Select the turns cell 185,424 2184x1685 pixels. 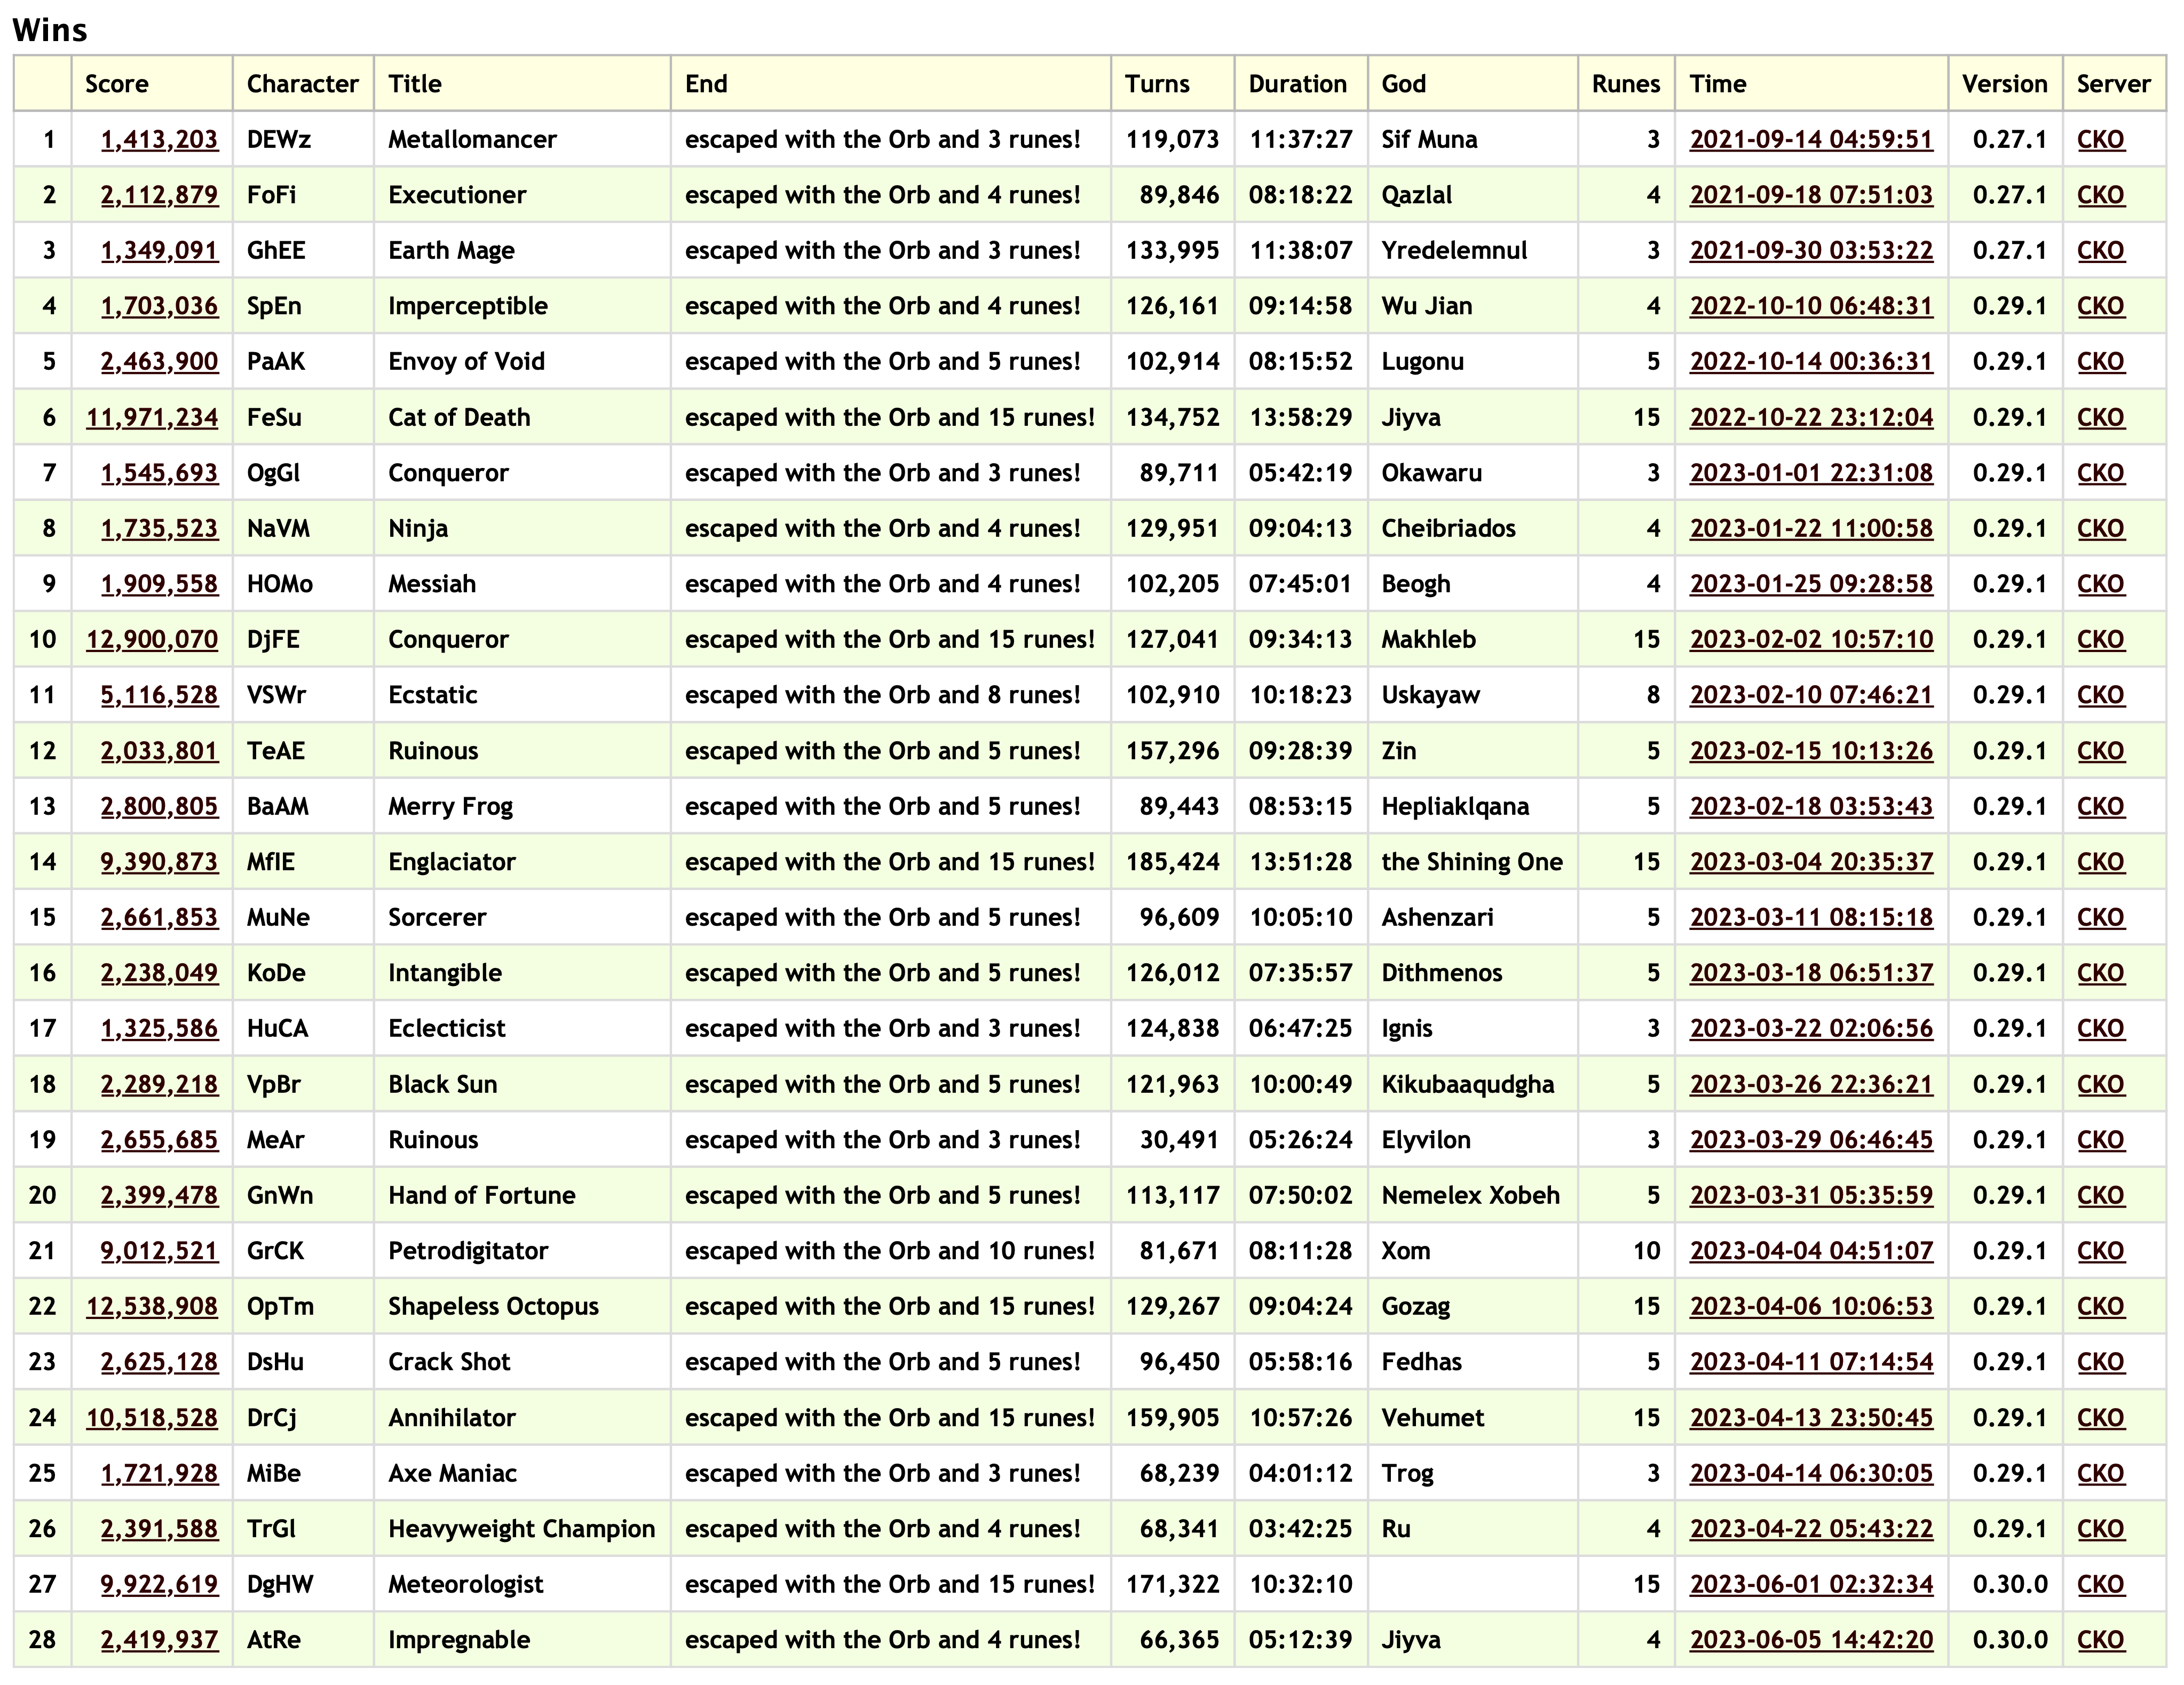pos(1173,862)
